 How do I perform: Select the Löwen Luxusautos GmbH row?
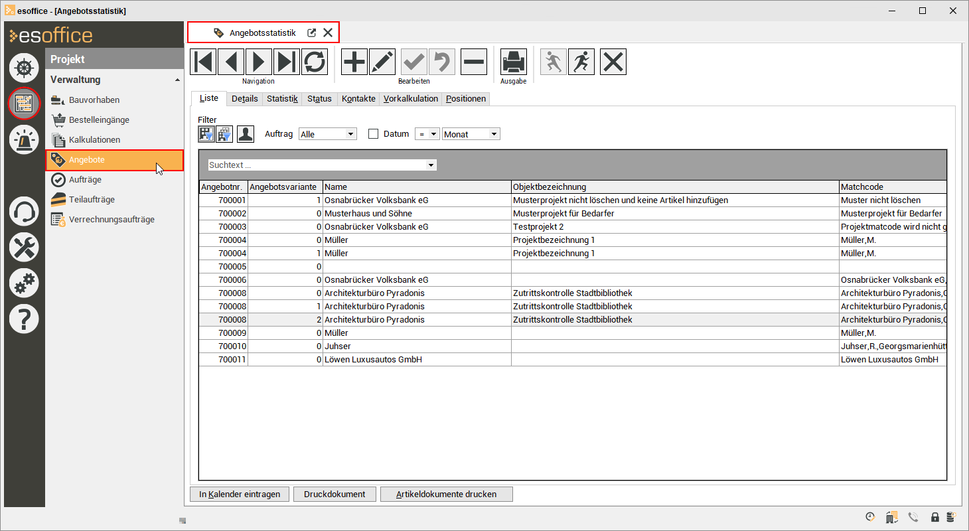573,360
